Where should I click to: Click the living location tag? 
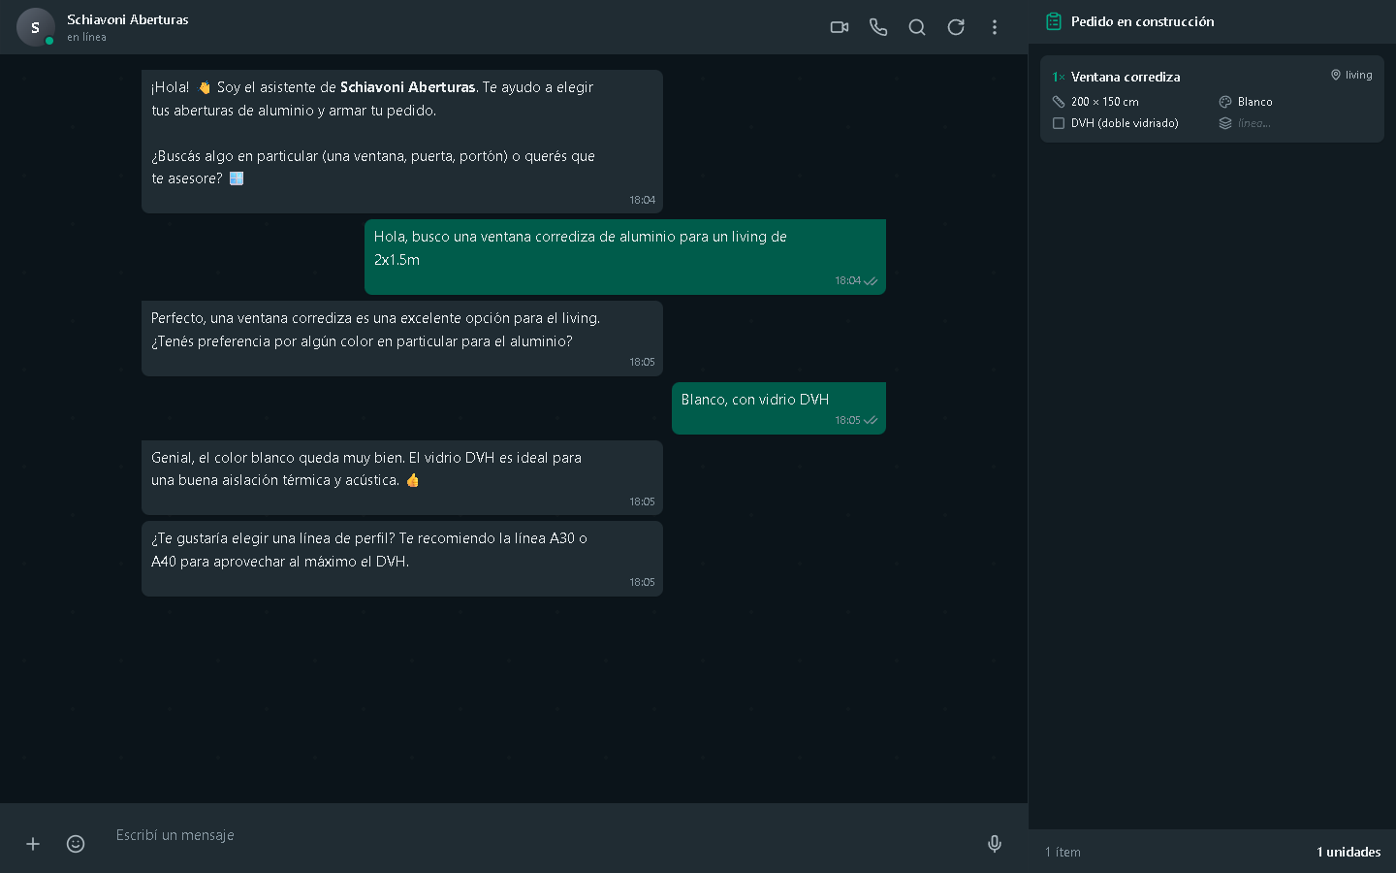coord(1351,75)
